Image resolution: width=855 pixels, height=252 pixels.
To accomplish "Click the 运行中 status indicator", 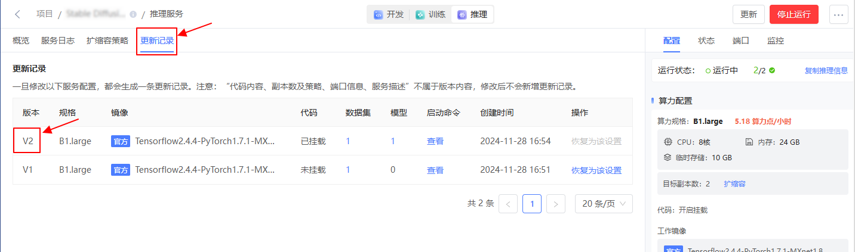I will (x=722, y=70).
